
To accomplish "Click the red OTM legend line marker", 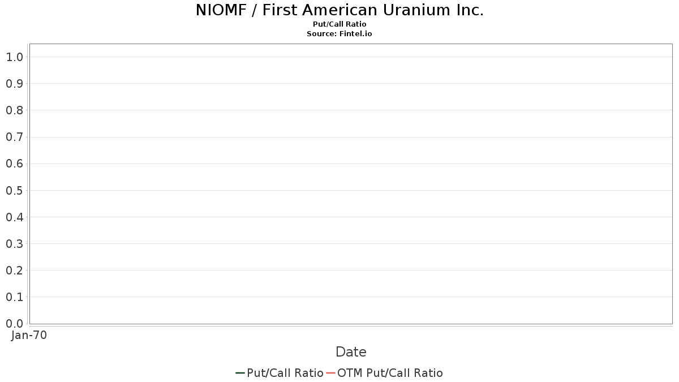I will click(331, 373).
